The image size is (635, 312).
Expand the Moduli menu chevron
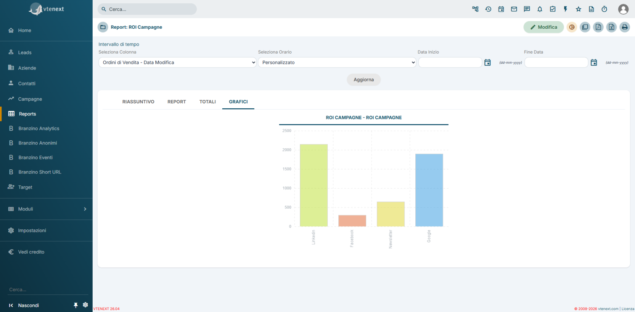click(x=85, y=209)
